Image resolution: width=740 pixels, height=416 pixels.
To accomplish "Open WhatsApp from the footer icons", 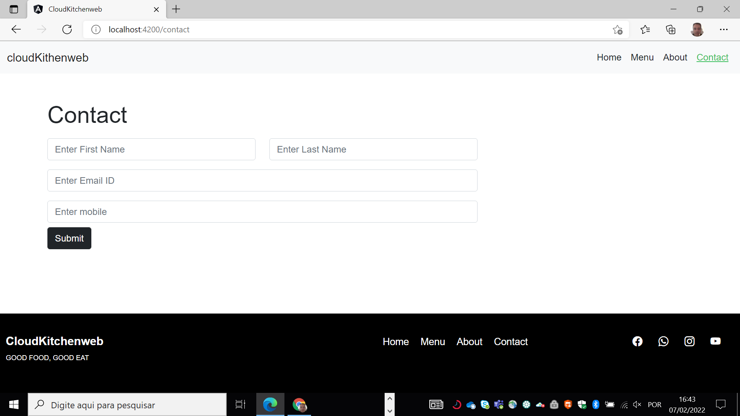I will 663,341.
